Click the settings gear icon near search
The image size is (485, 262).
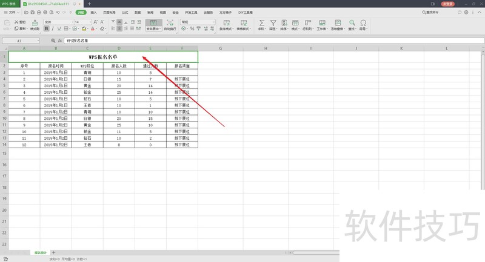pyautogui.click(x=466, y=12)
